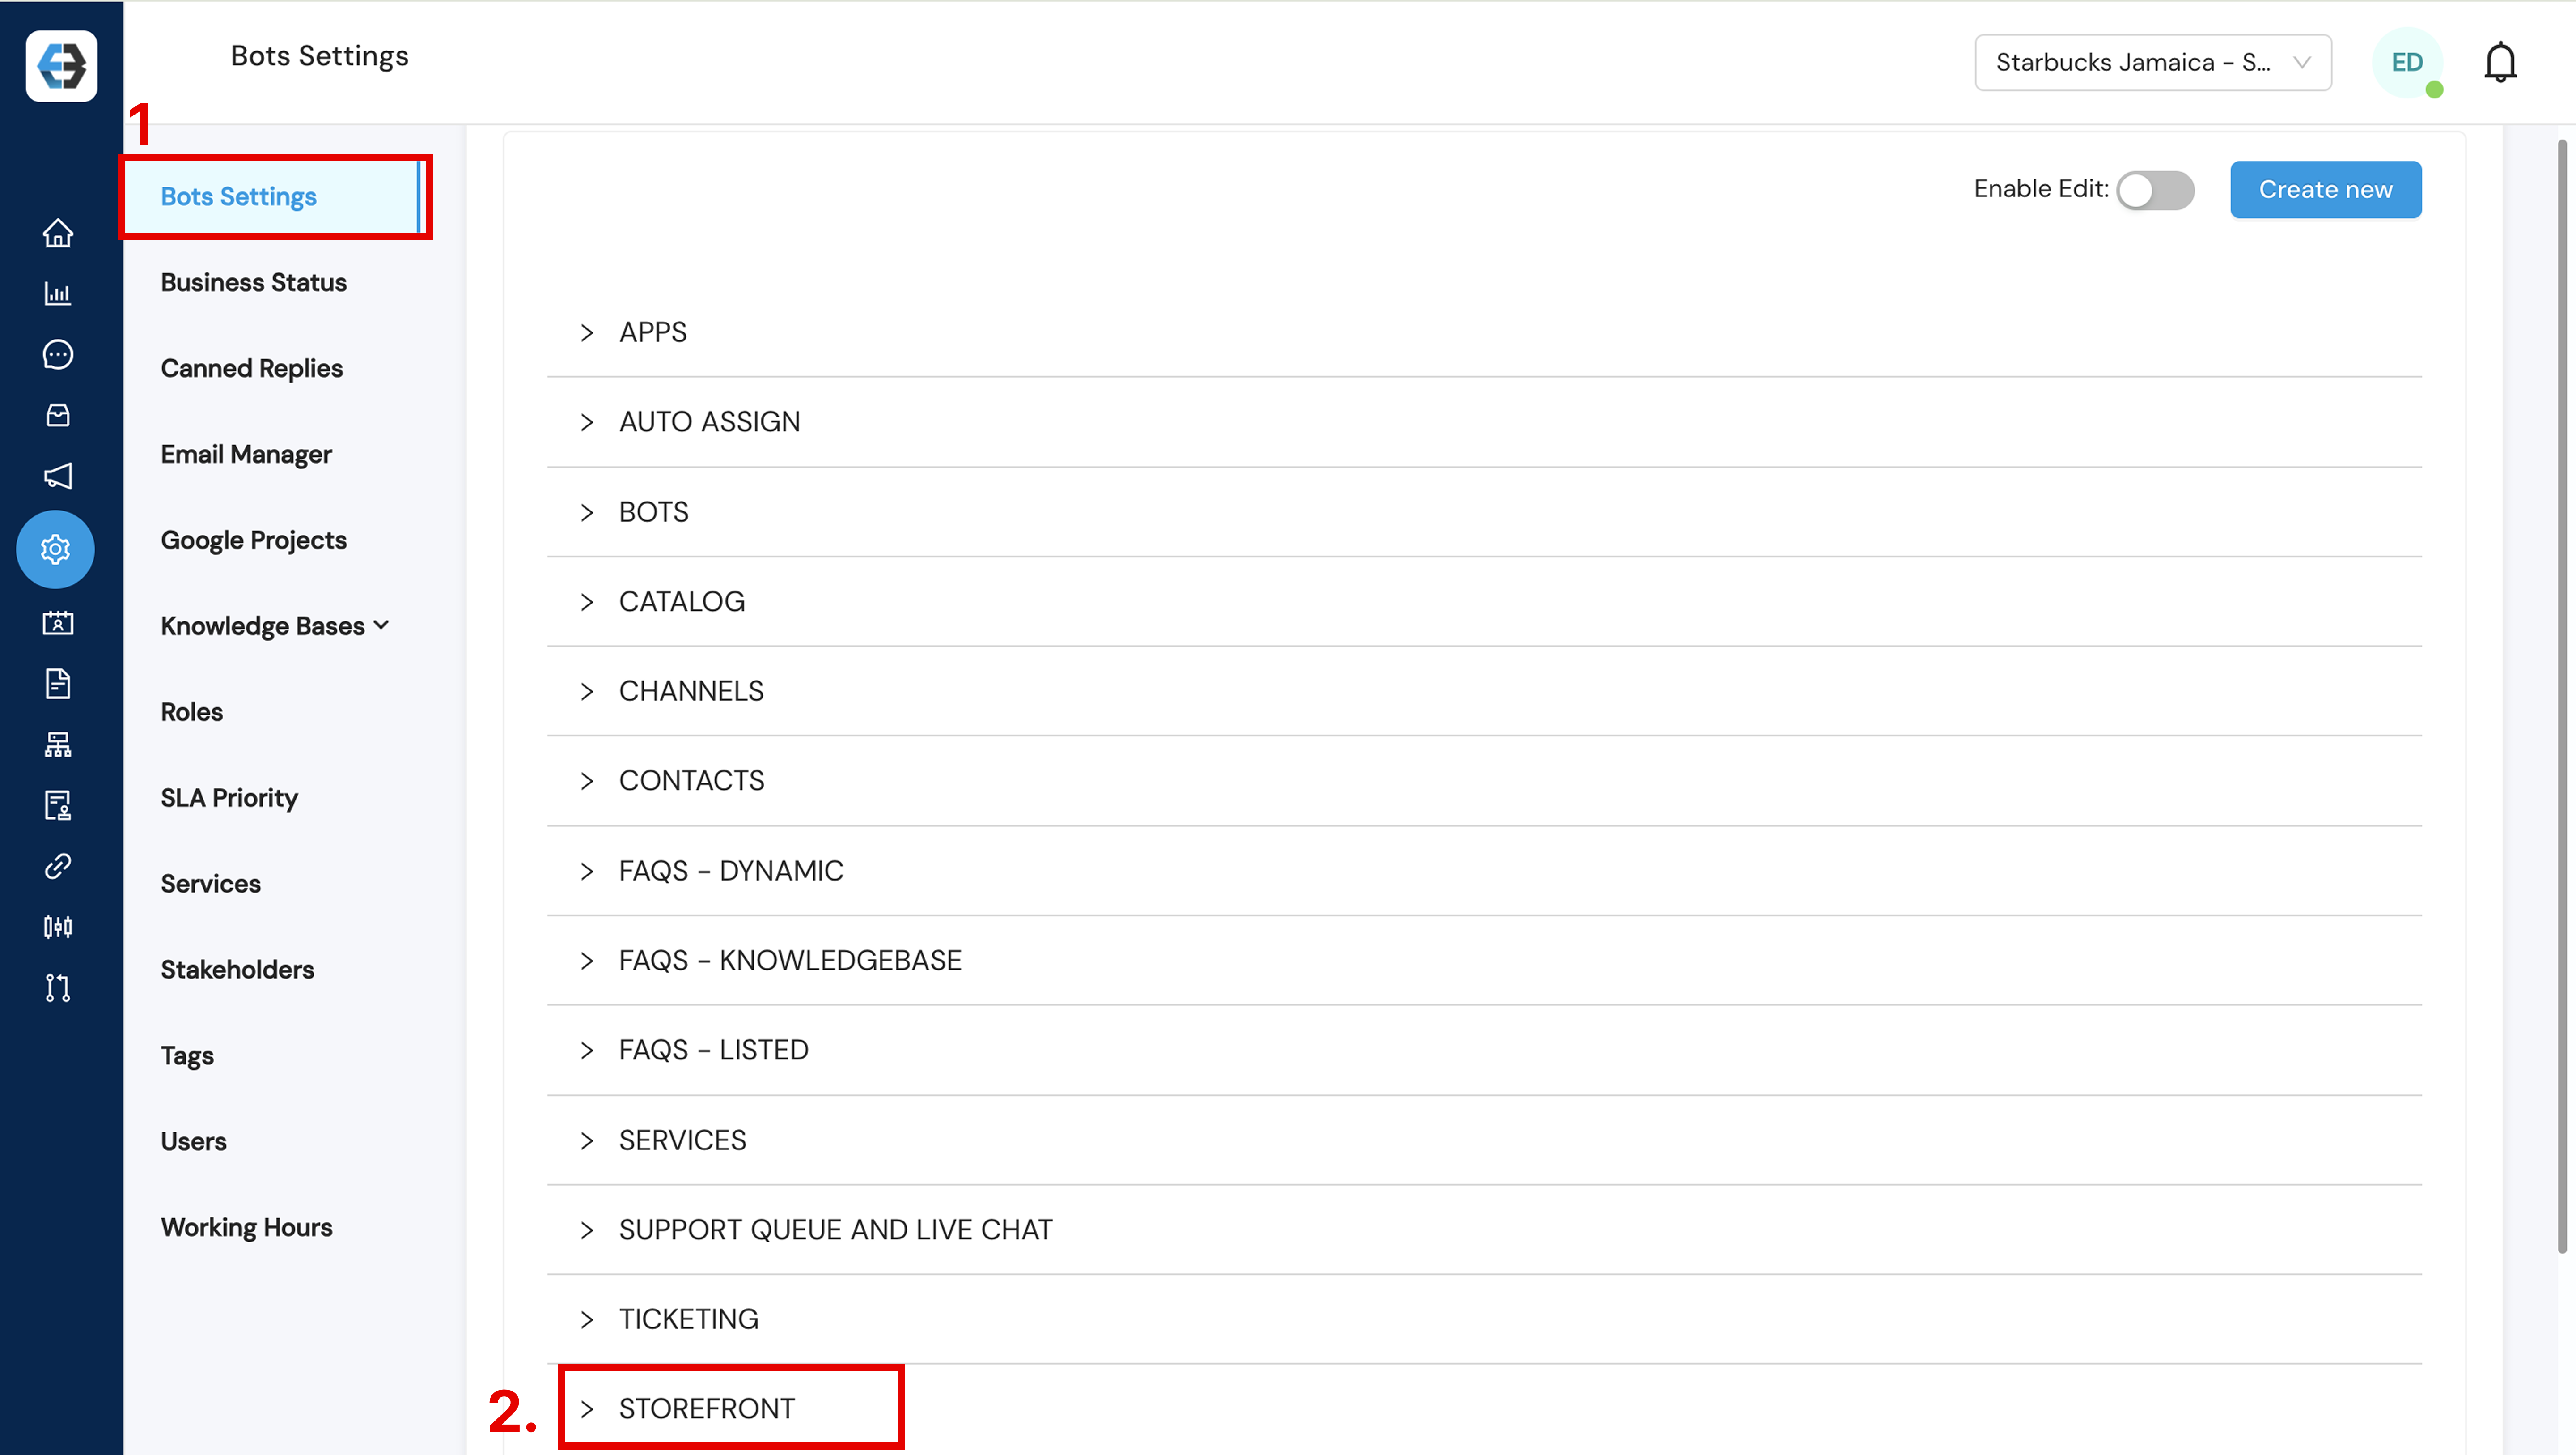The height and width of the screenshot is (1455, 2576).
Task: Expand the AUTO ASSIGN section
Action: coord(1484,422)
